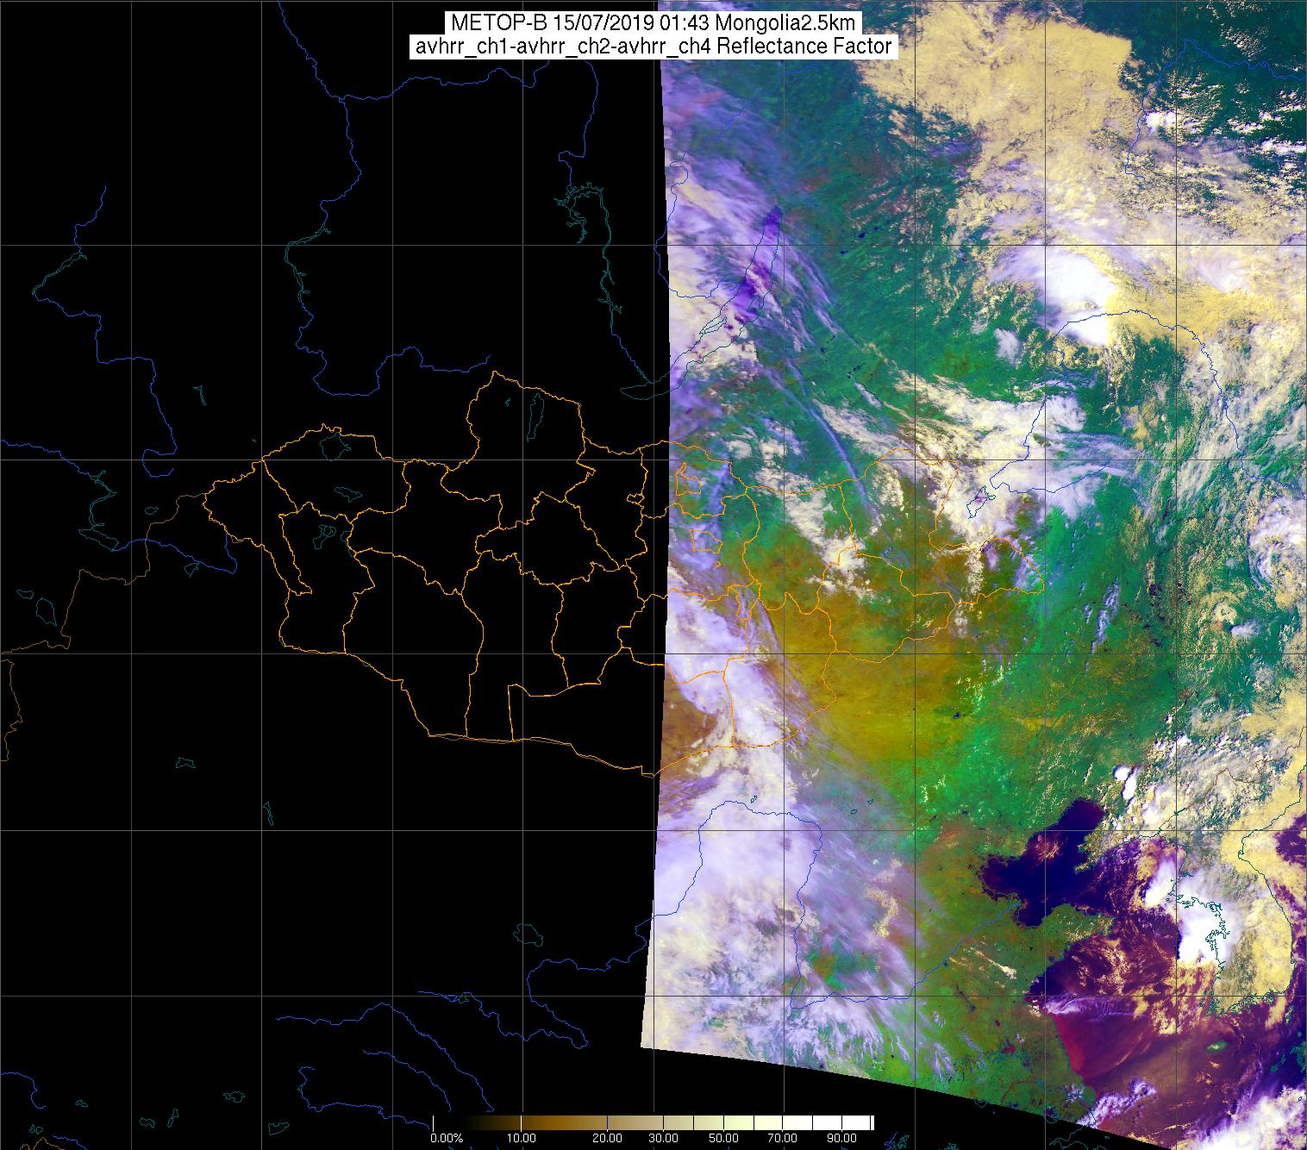
Task: Click the 'avhrr_ch1-avhrr_ch2-avhrr_ch4 Reflectance Factor' caption
Action: coord(653,47)
